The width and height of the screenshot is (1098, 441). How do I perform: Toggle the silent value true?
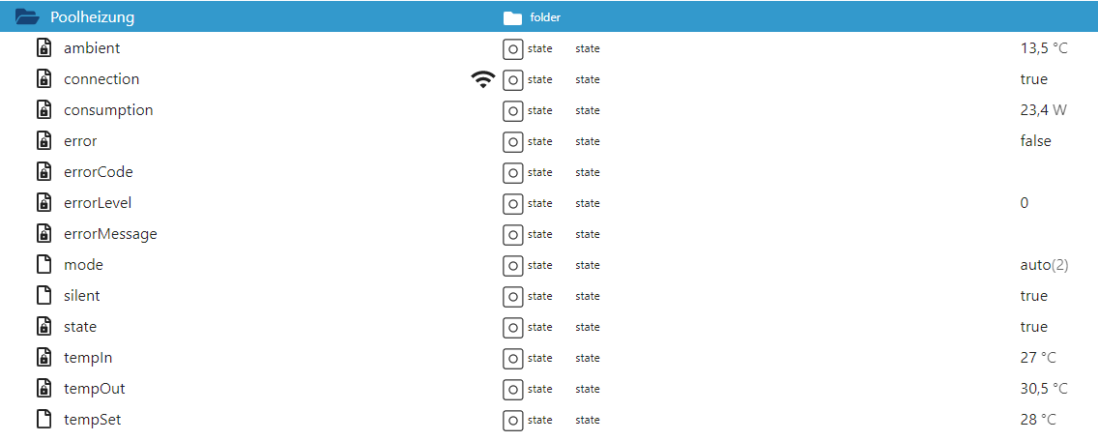click(1033, 296)
